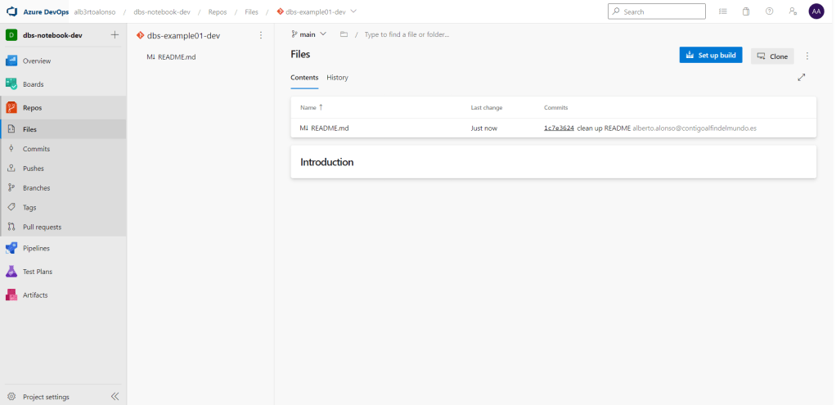Open the Marketplace shopping bag icon

[x=746, y=11]
